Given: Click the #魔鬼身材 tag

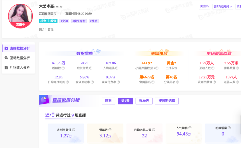Looking at the screenshot, I should 79,21.
